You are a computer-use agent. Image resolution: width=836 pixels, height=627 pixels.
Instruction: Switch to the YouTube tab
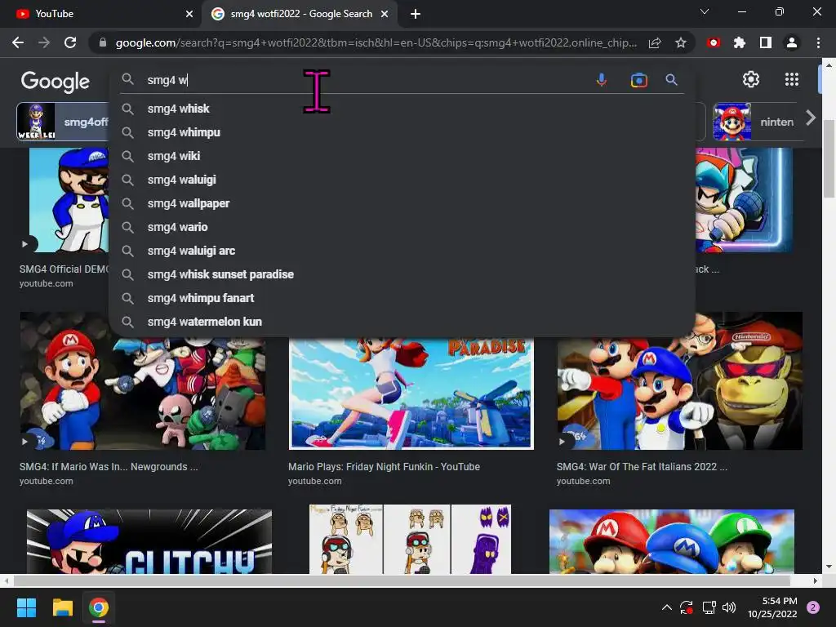pyautogui.click(x=101, y=14)
